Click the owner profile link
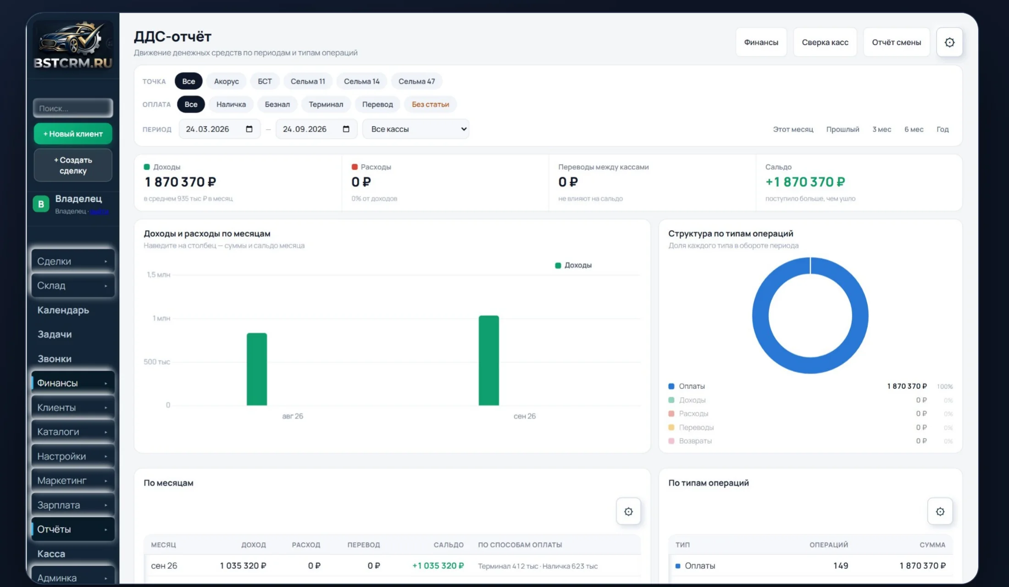 point(99,211)
